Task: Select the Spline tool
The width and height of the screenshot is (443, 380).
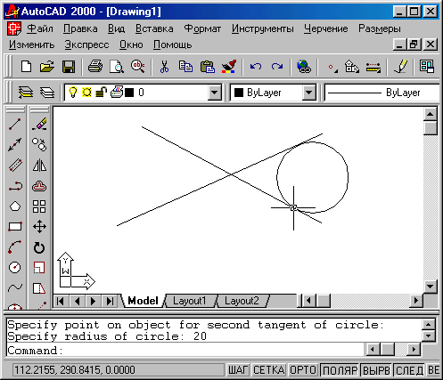Action: click(15, 287)
